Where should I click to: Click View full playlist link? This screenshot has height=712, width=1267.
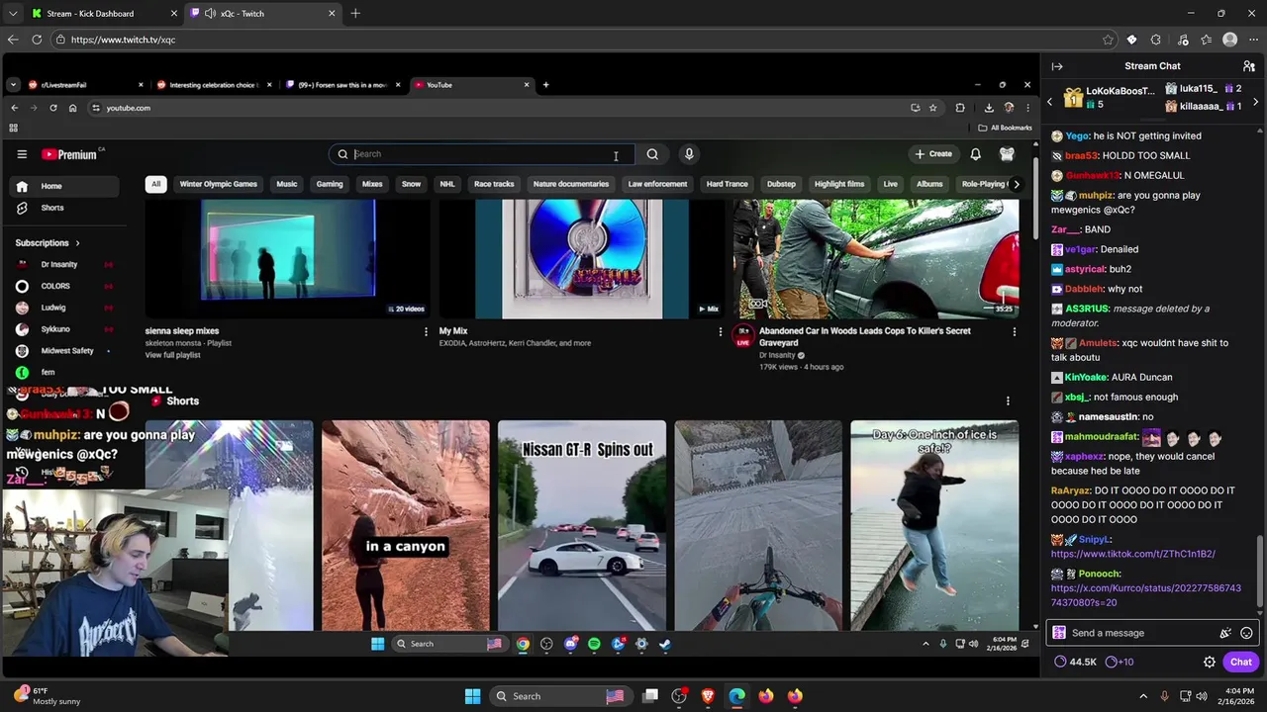tap(172, 355)
